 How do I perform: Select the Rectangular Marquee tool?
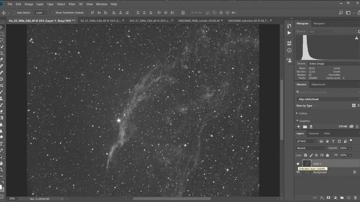tap(2, 34)
